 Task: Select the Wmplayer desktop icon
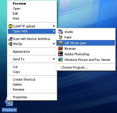click(x=9, y=102)
